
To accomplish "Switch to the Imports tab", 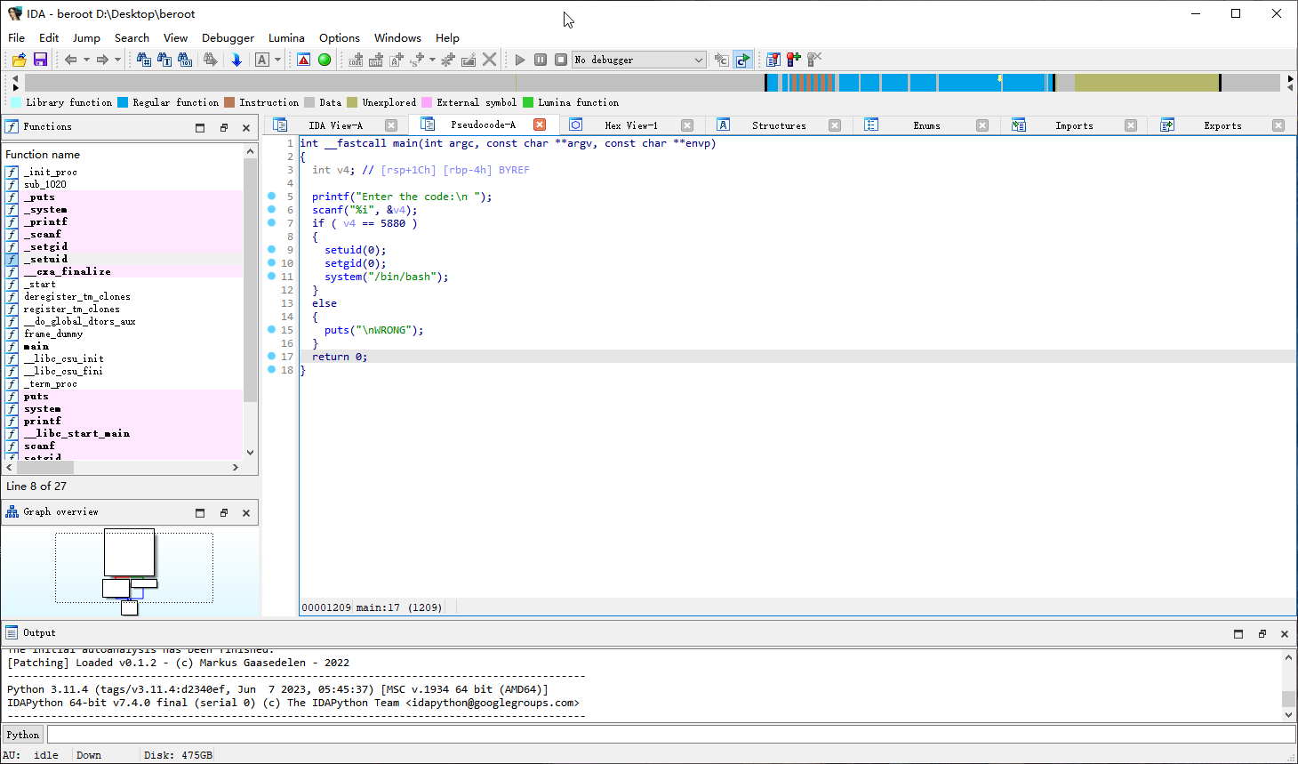I will pos(1074,125).
